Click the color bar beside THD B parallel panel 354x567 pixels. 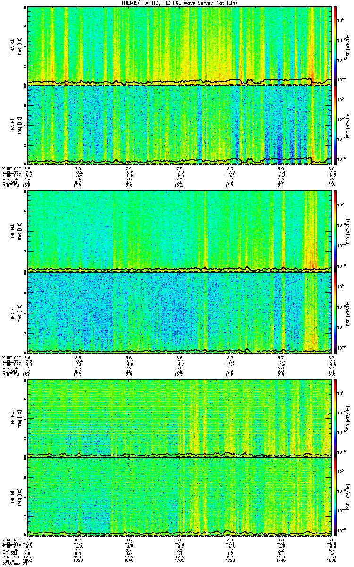[x=336, y=312]
